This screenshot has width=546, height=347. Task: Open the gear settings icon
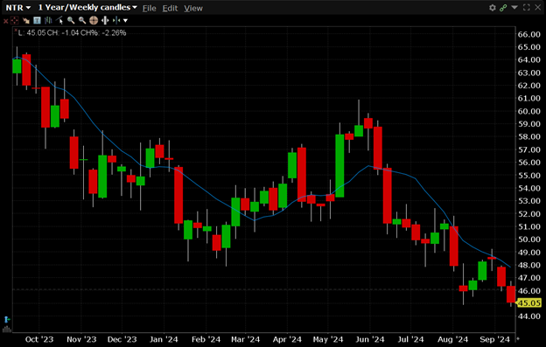[492, 8]
